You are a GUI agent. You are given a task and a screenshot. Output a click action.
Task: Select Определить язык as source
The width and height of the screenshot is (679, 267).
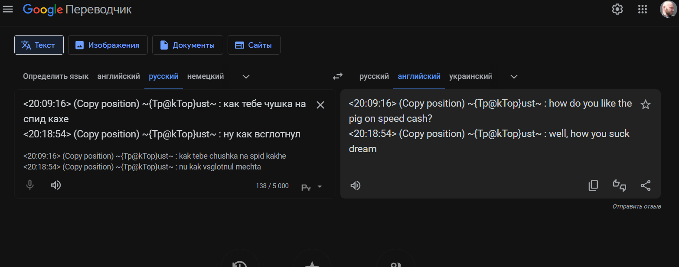[x=55, y=76]
